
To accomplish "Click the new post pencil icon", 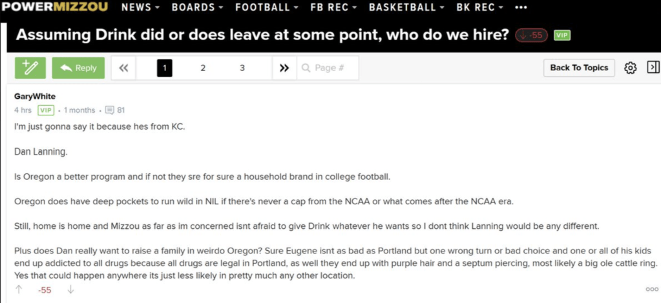I will [30, 68].
